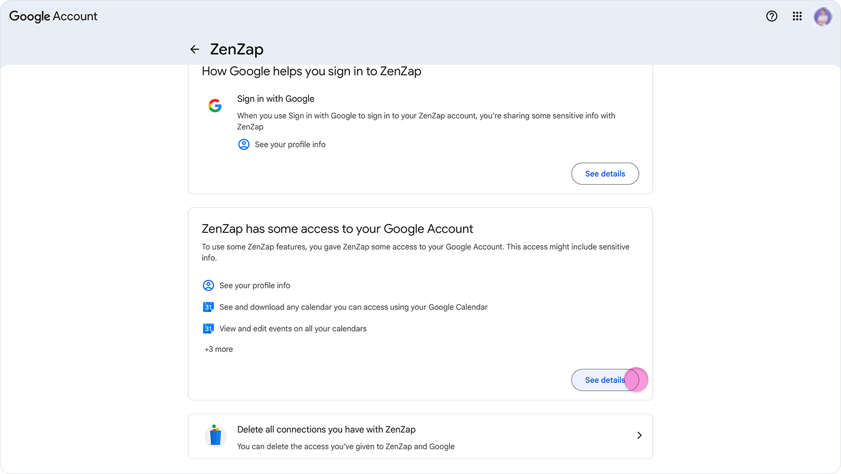Open the Help question mark icon

771,16
